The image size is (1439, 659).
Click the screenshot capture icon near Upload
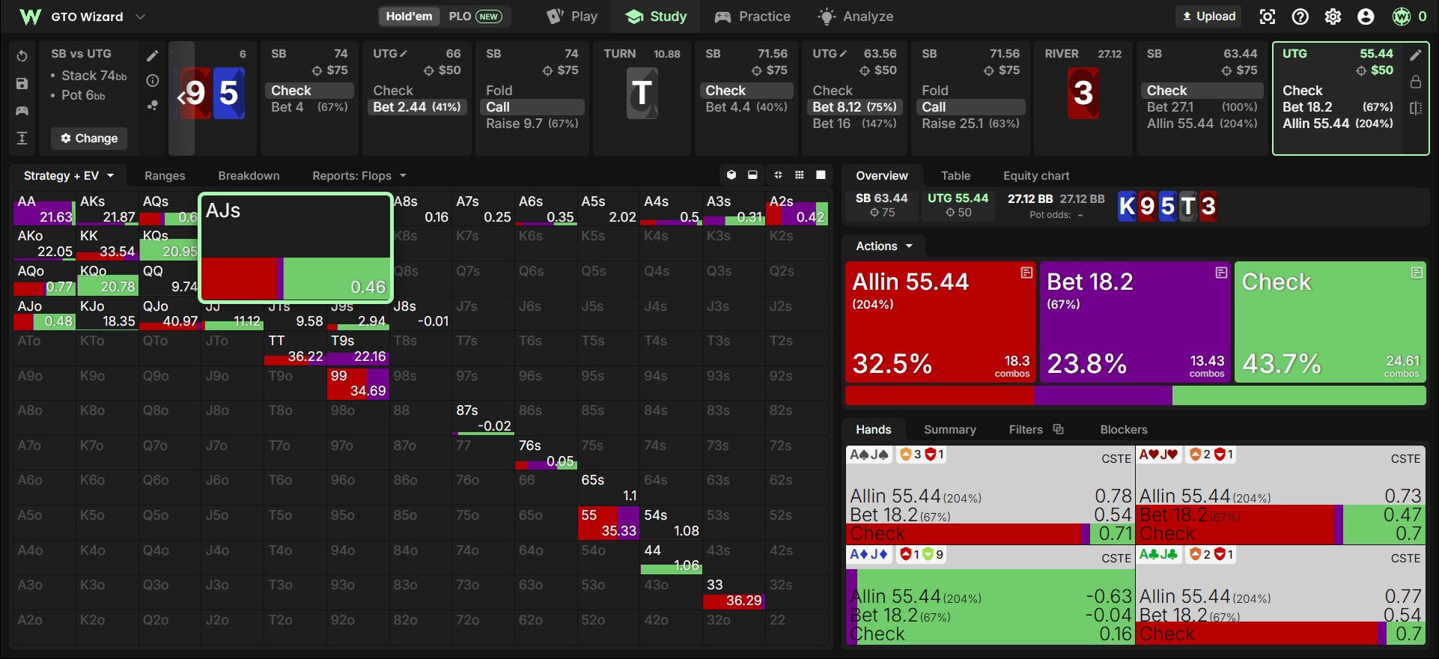point(1268,16)
